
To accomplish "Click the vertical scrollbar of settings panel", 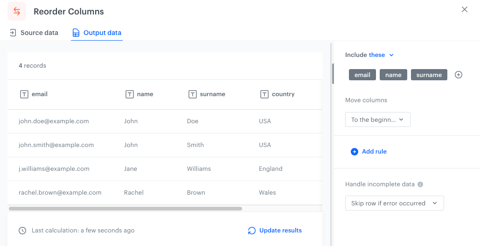I will point(333,74).
